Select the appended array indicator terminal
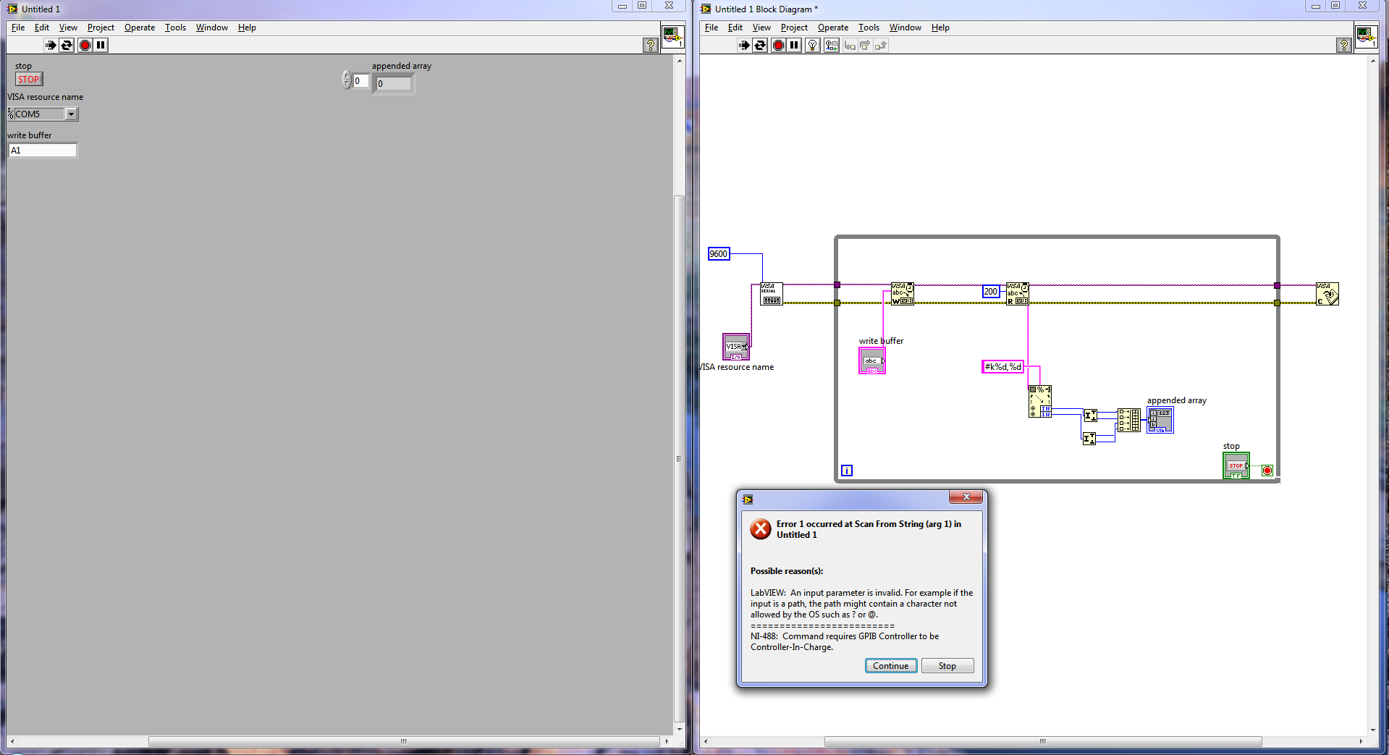The height and width of the screenshot is (755, 1389). tap(1160, 420)
